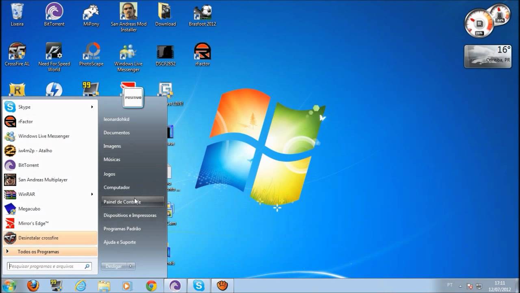Screen dimensions: 520x293
Task: Open Windows Live Messenger desktop shortcut
Action: (x=128, y=57)
